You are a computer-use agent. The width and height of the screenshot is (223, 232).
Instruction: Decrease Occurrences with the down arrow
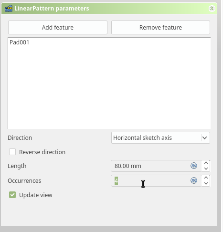point(206,183)
